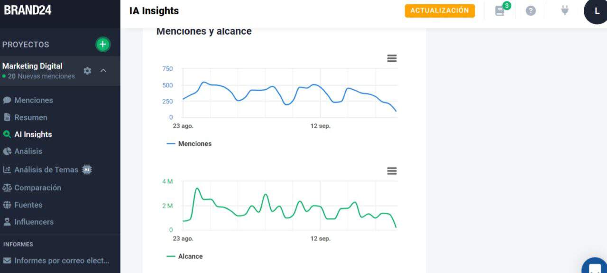This screenshot has height=273, width=607.
Task: Open the Comparación scales item
Action: 37,188
